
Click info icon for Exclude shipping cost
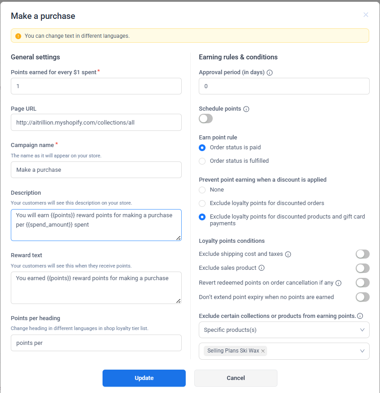[288, 254]
